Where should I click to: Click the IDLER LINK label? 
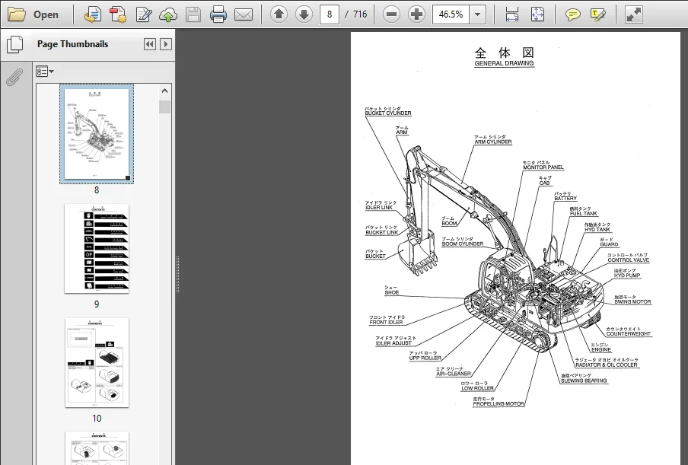379,208
